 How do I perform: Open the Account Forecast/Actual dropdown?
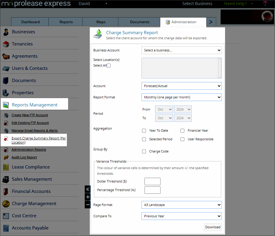(x=182, y=86)
